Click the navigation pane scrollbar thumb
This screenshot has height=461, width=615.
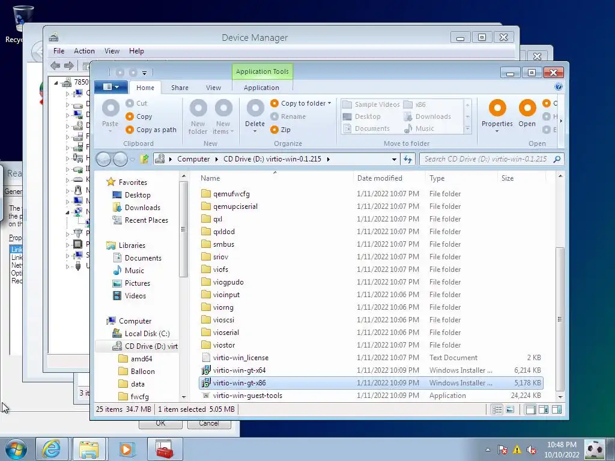(x=183, y=229)
